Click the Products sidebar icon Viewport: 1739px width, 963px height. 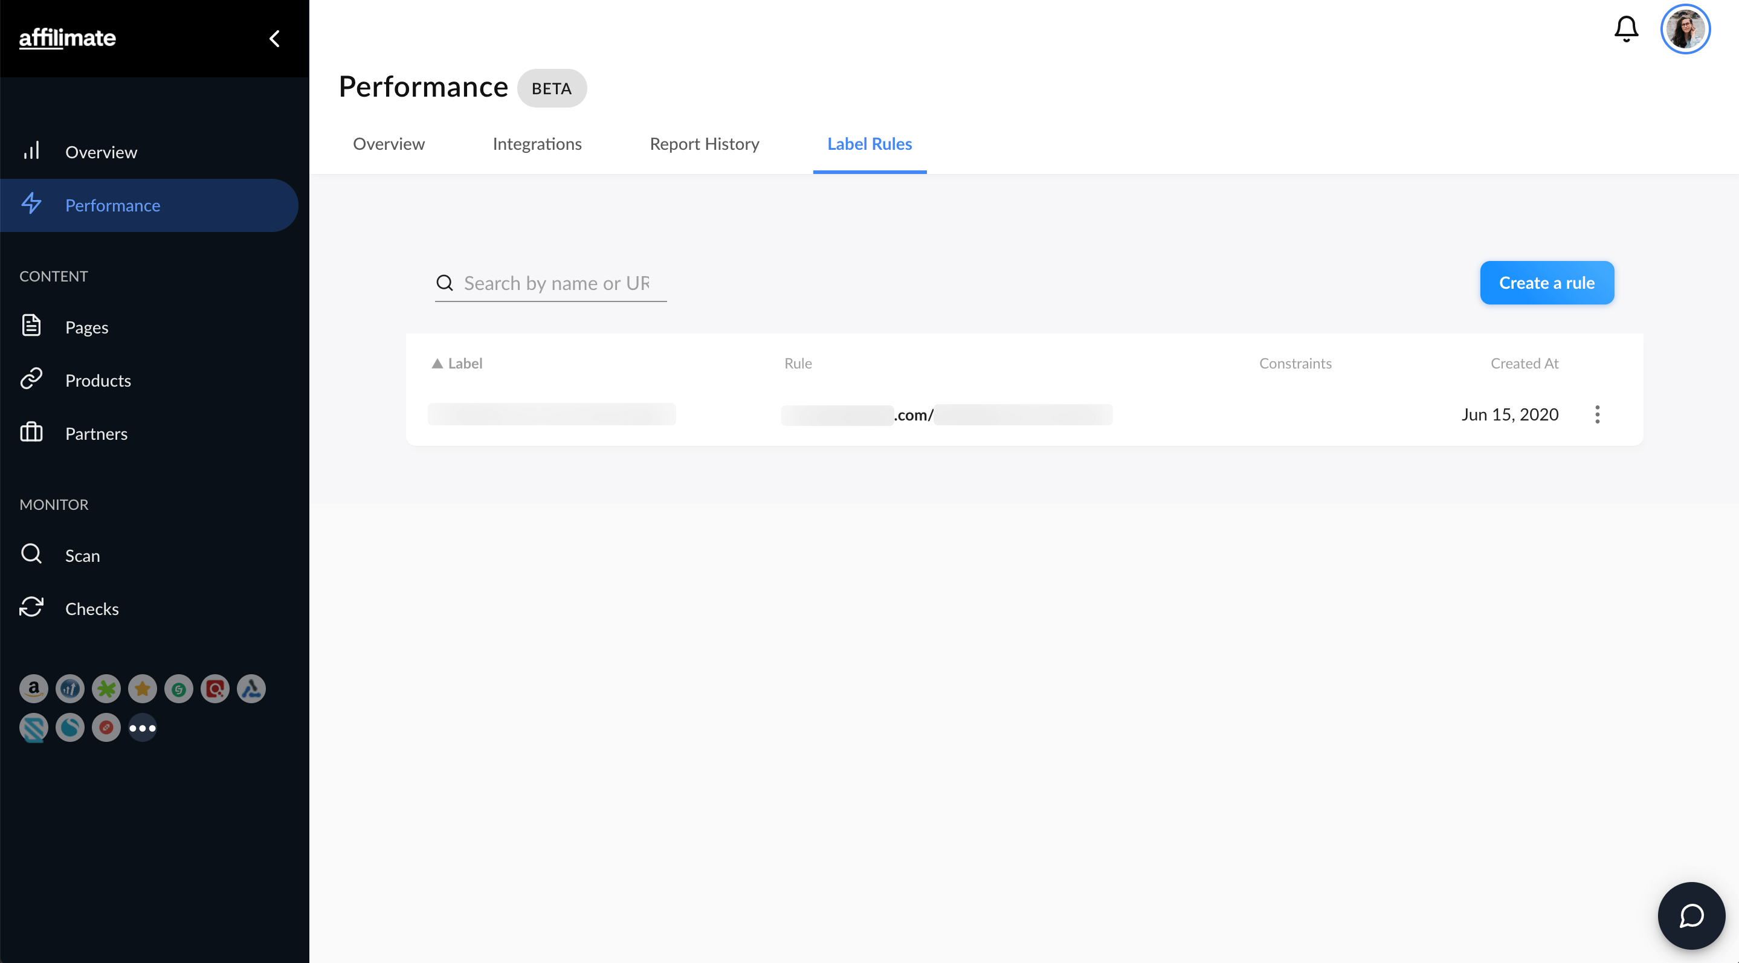(x=32, y=379)
